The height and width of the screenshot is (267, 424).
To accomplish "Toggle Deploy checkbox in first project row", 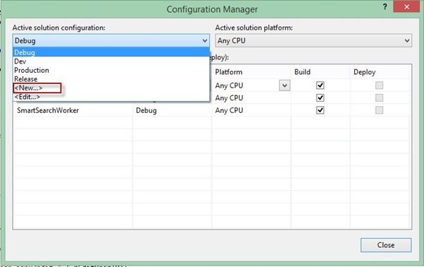I will pyautogui.click(x=379, y=85).
